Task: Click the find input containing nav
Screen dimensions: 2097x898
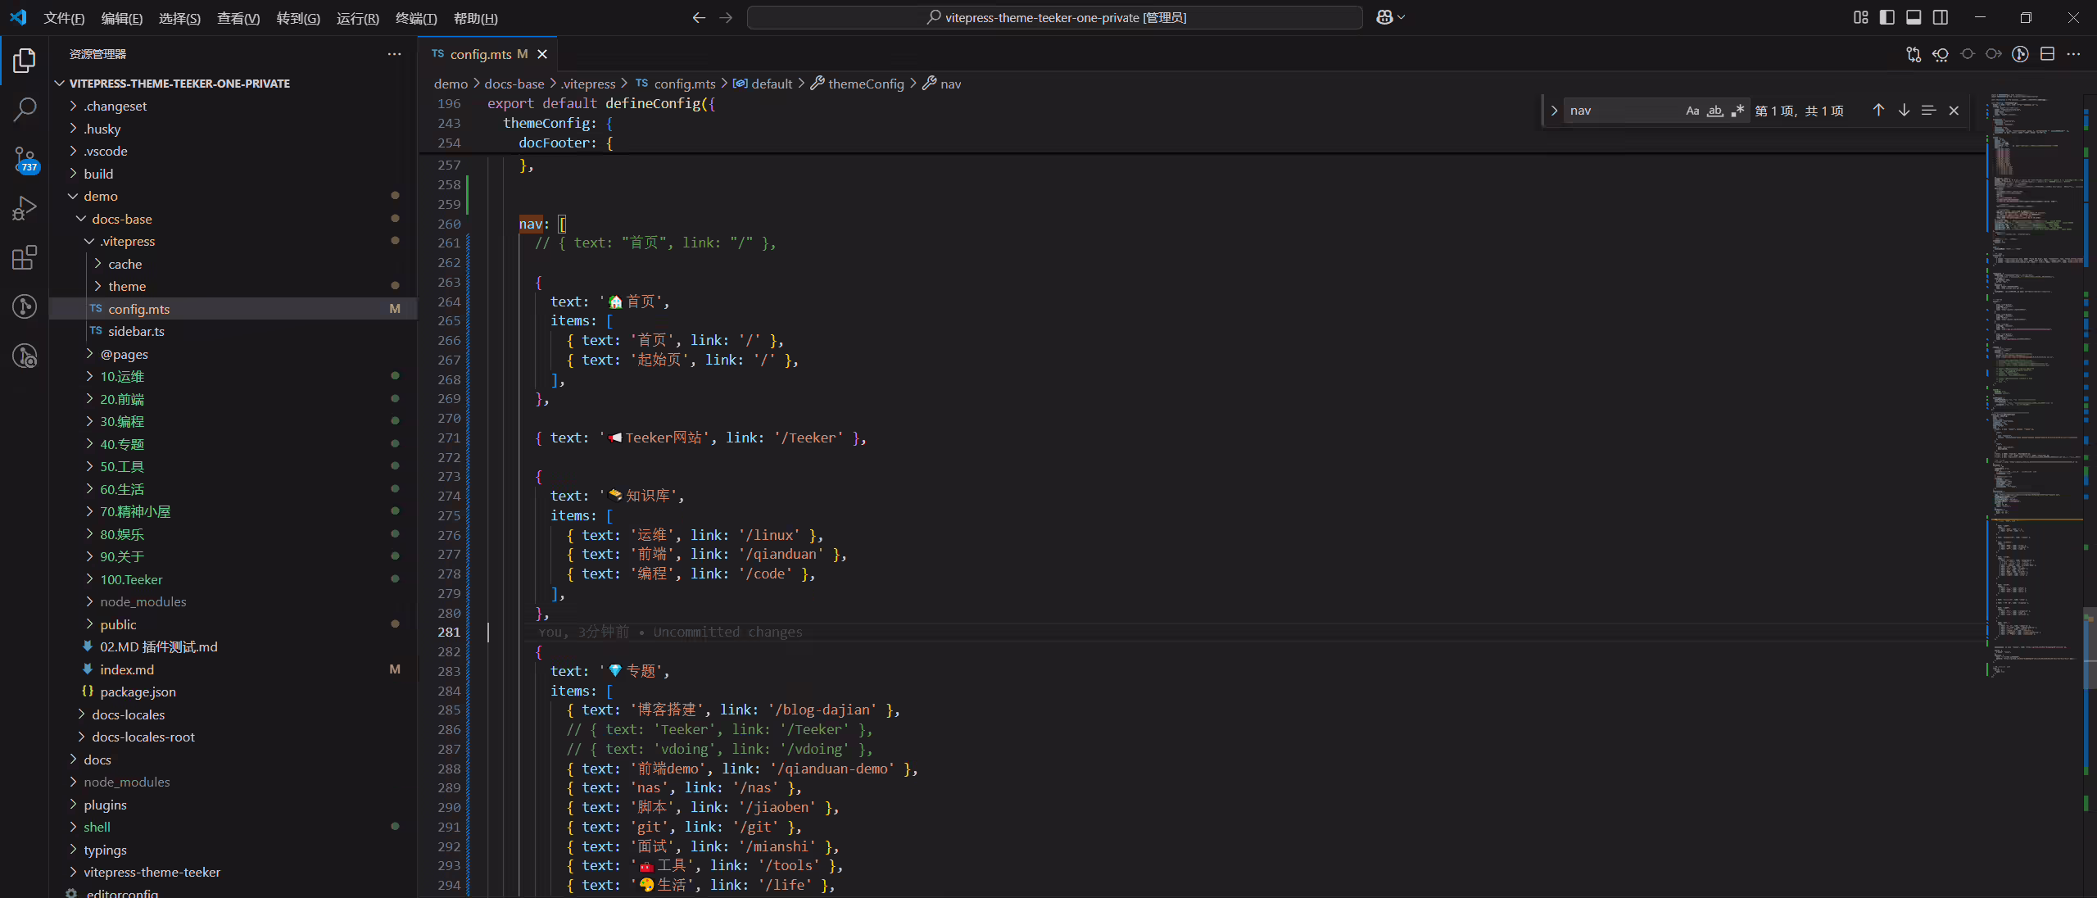Action: pyautogui.click(x=1622, y=111)
